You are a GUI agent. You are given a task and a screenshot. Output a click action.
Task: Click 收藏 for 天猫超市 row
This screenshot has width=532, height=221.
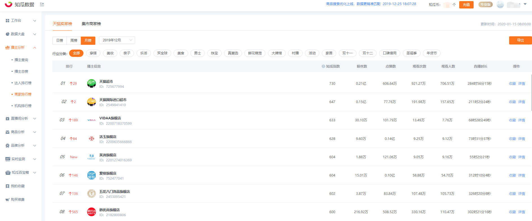tap(512, 84)
